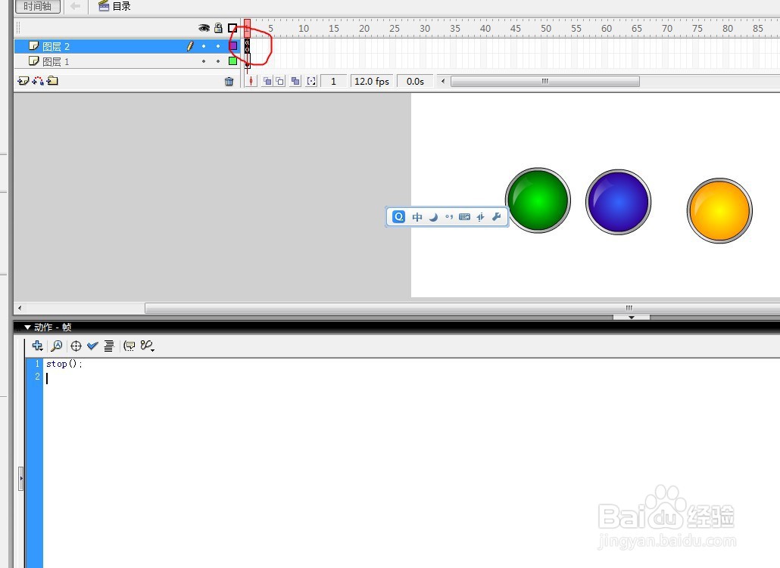Click the input toolbar skin icon
The height and width of the screenshot is (568, 780).
pyautogui.click(x=480, y=216)
